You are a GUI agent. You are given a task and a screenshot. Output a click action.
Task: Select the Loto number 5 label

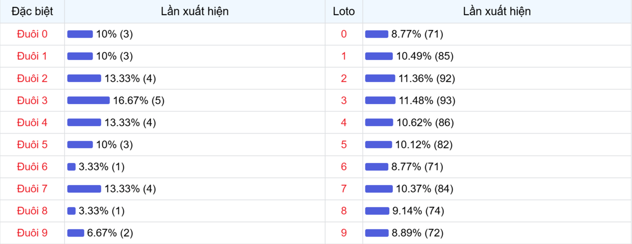pos(344,145)
